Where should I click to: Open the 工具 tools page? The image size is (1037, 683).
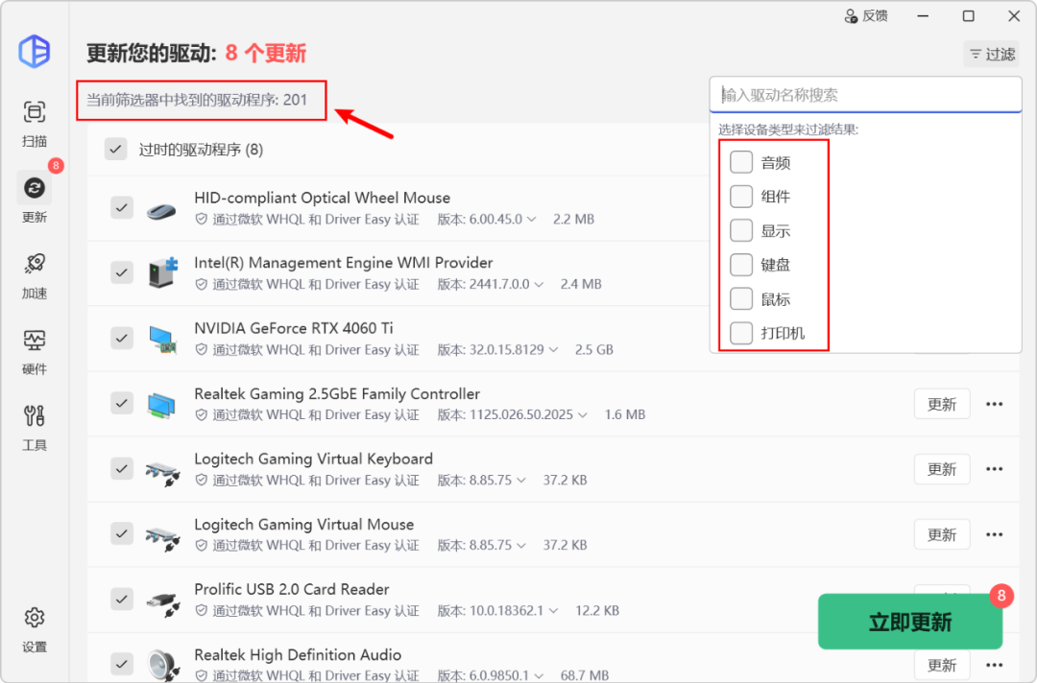point(35,428)
